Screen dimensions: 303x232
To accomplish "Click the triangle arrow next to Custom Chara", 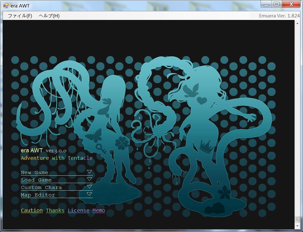I will [89, 187].
